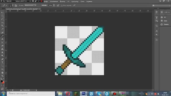
Task: Change the screen mode button
Action: pyautogui.click(x=2, y=89)
